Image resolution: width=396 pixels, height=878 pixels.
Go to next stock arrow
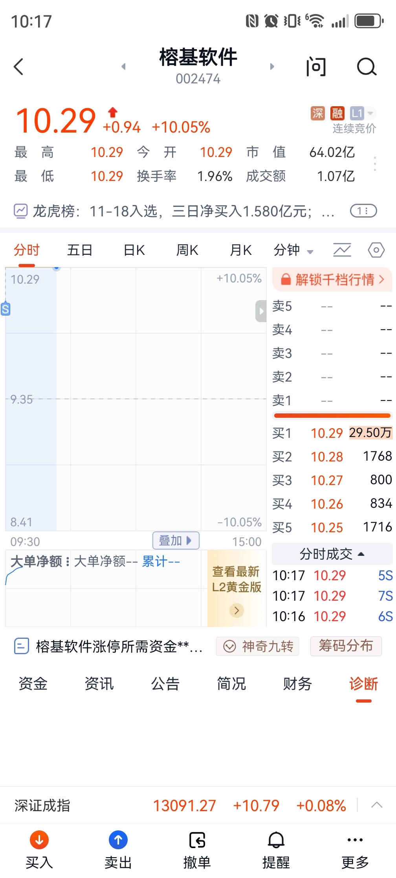tap(272, 66)
